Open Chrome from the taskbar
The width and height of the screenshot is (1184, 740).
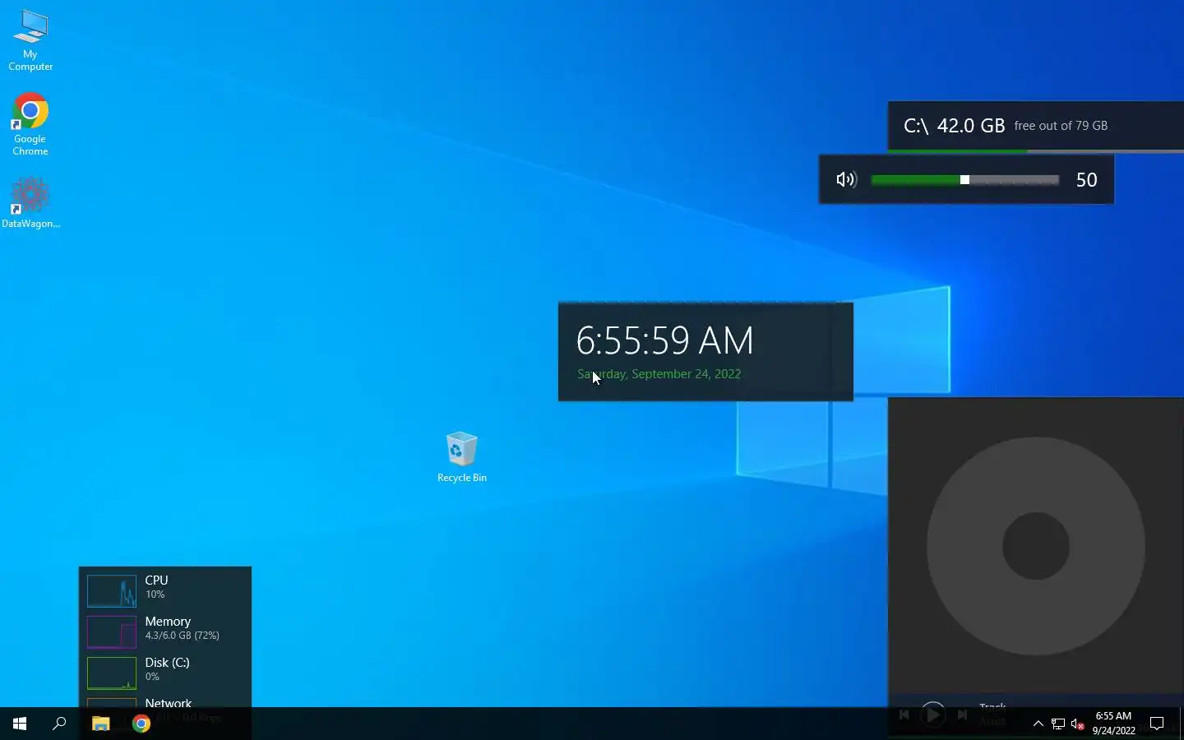pos(141,724)
